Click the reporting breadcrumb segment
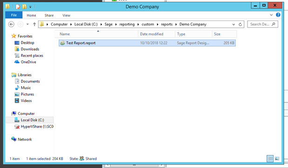The image size is (288, 168). (x=127, y=24)
